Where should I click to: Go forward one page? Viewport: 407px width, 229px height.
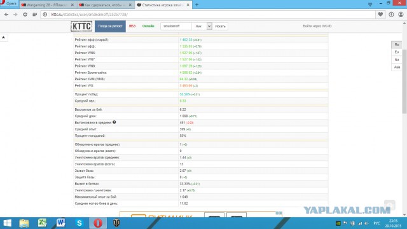[15, 15]
